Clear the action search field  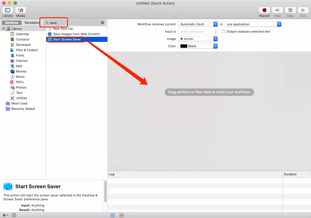102,23
